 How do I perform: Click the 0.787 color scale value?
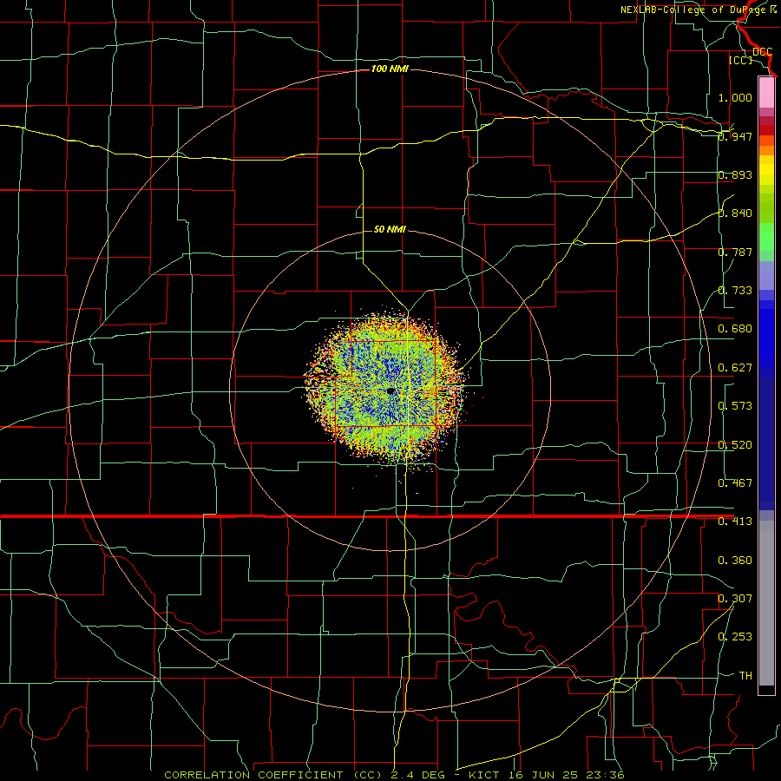735,252
